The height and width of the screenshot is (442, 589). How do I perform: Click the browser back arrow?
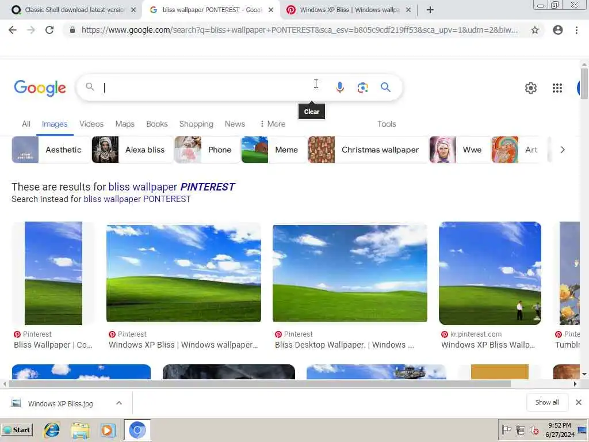point(13,30)
